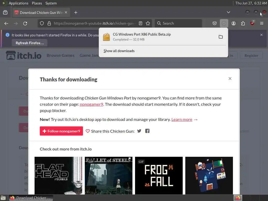This screenshot has width=268, height=201.
Task: Click Download Chicken taskbar window button
Action: (x=31, y=198)
